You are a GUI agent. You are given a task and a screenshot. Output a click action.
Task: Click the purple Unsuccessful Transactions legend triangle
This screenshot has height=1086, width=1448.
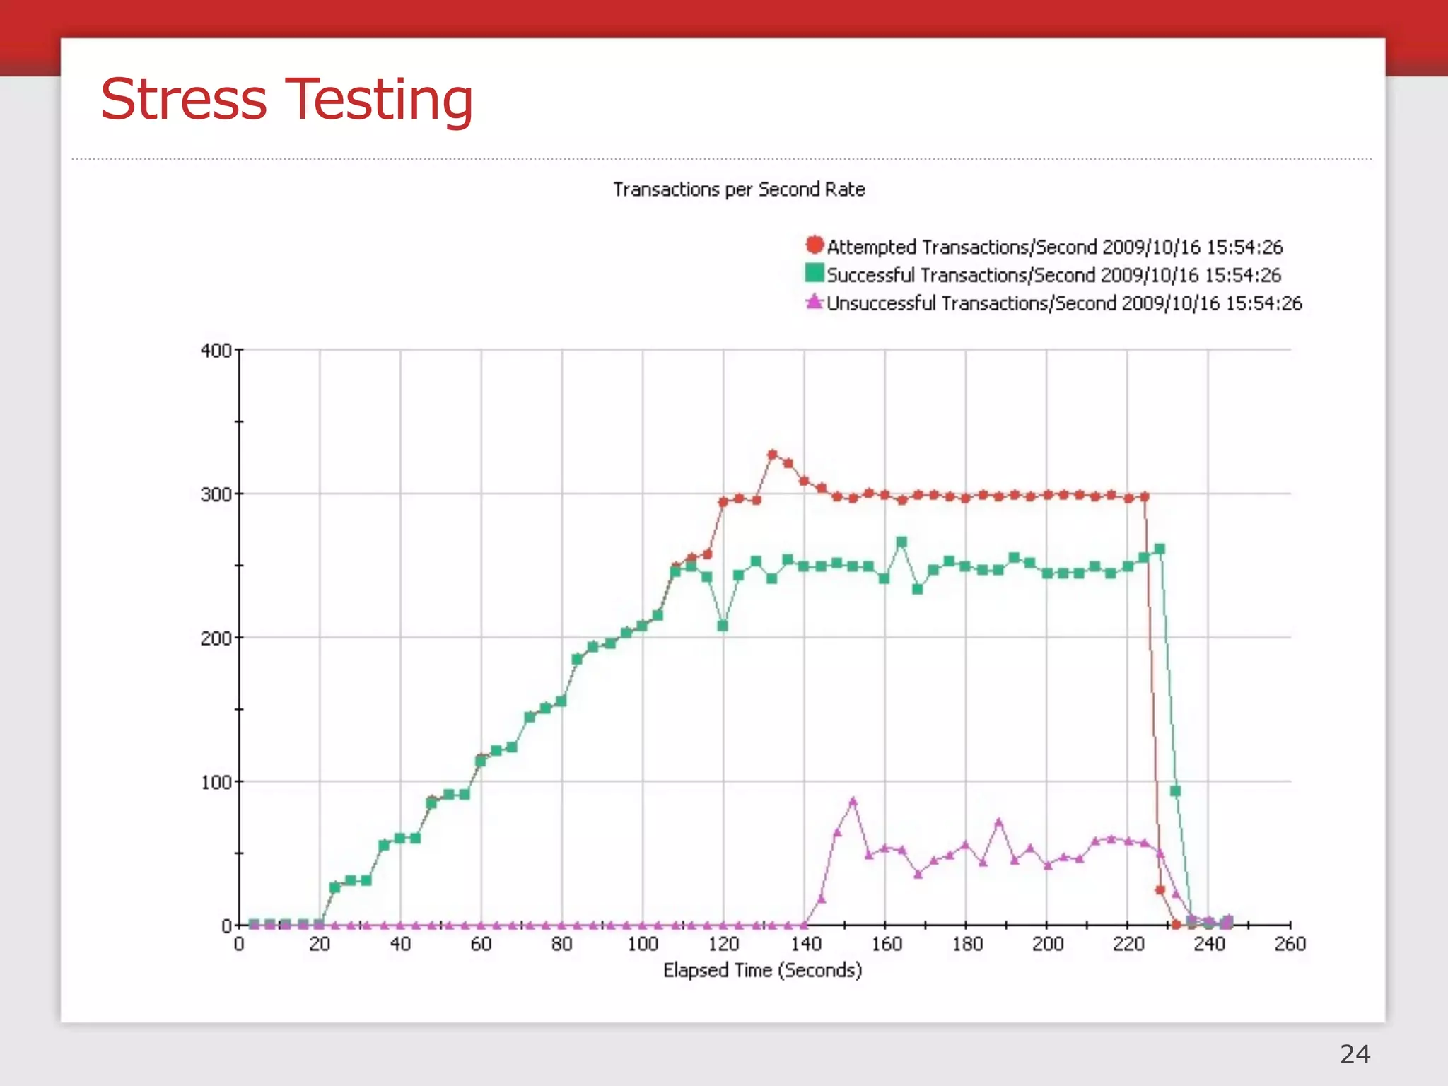coord(814,302)
